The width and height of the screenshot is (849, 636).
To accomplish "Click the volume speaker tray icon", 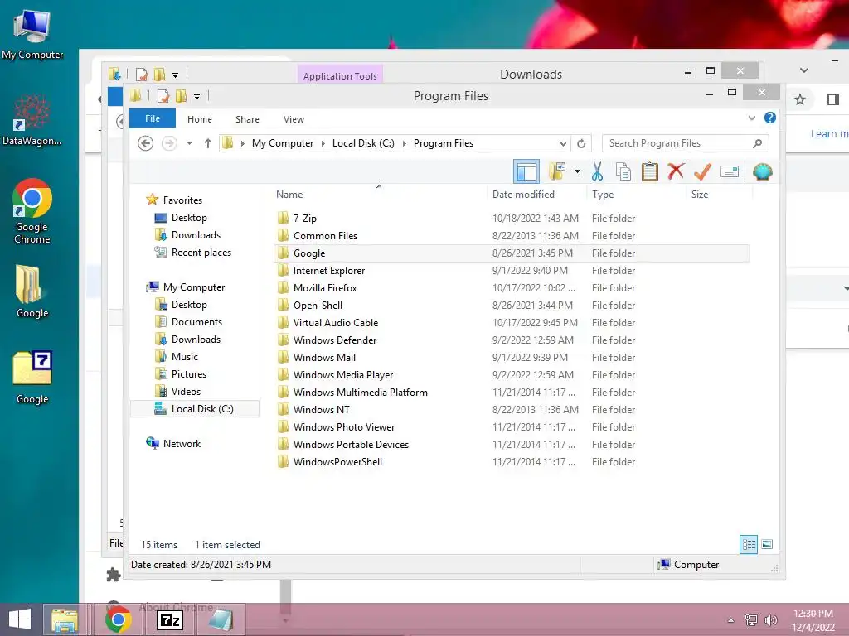I will [770, 619].
